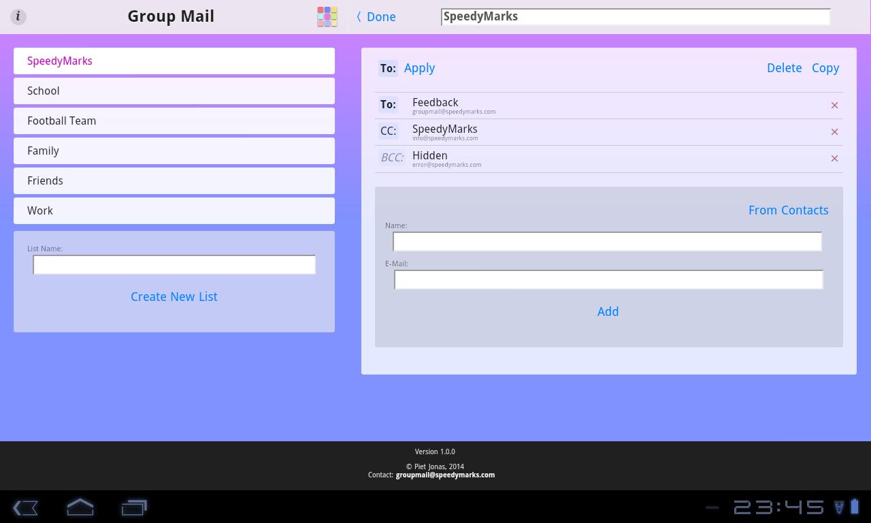Open the info icon beside Group Mail
The image size is (871, 523).
(x=18, y=16)
